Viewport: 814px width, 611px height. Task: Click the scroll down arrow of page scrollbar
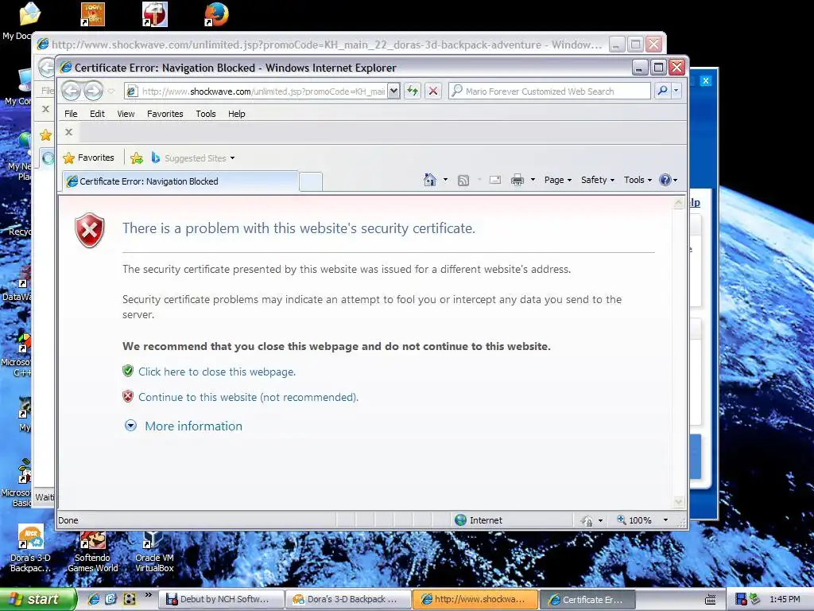click(679, 501)
